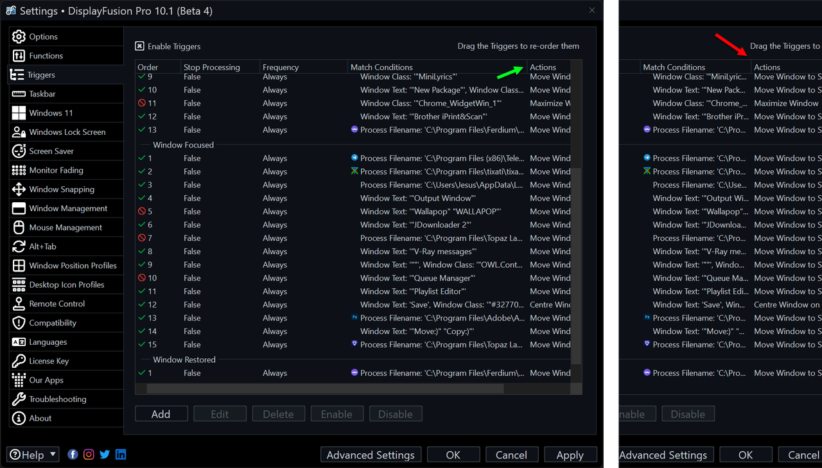
Task: Open the Our Apps section
Action: click(x=66, y=380)
